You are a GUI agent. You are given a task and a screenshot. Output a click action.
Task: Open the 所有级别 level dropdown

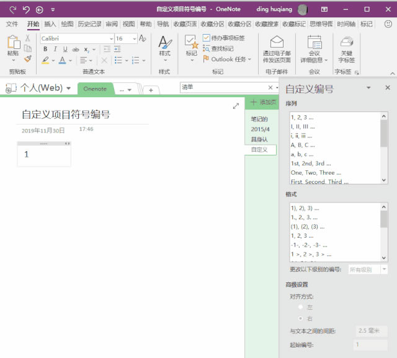coord(384,269)
